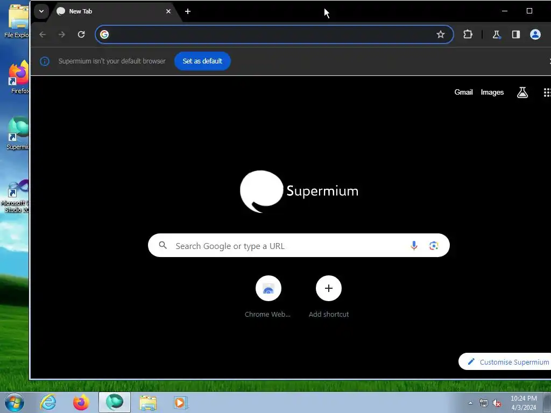This screenshot has height=413, width=551.
Task: Click Add shortcut button
Action: click(329, 297)
